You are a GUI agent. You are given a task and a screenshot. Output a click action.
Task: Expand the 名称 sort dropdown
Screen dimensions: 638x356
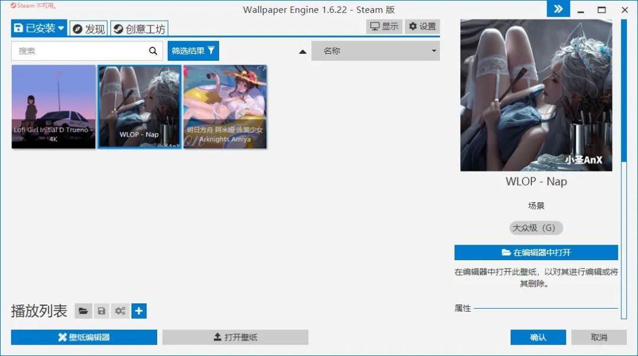point(376,51)
